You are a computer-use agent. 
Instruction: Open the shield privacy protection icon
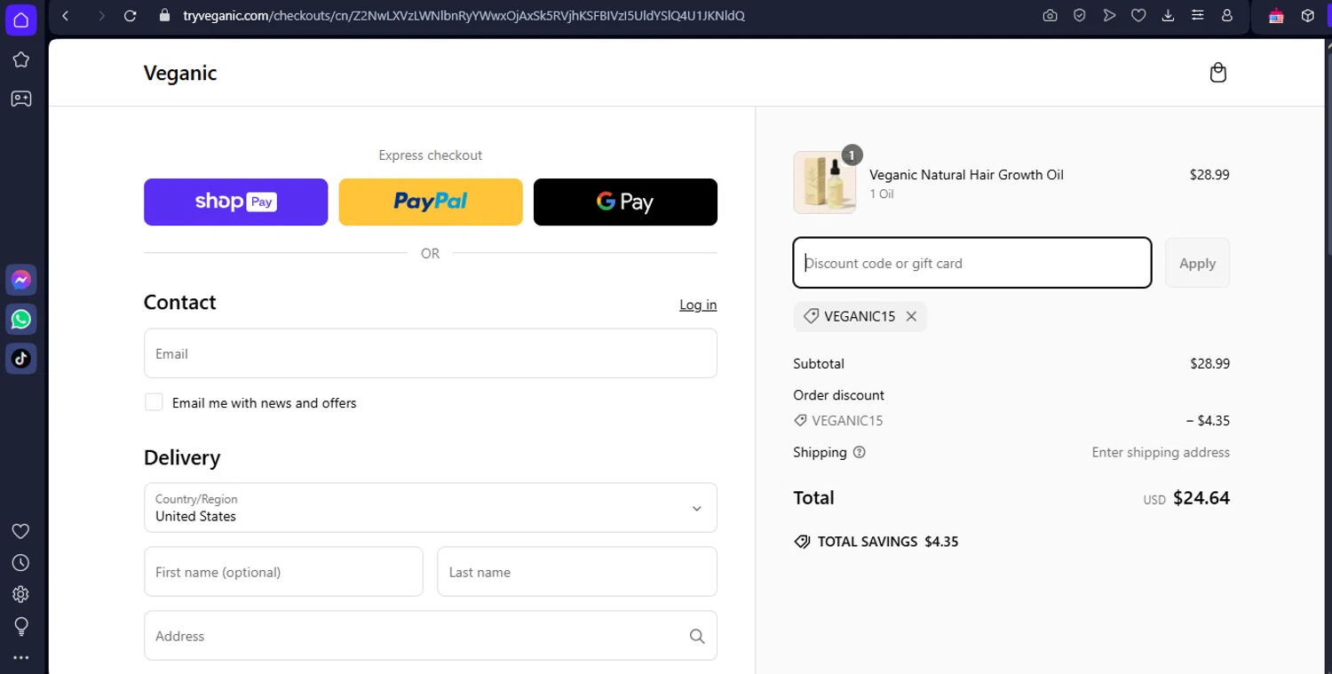coord(1080,16)
